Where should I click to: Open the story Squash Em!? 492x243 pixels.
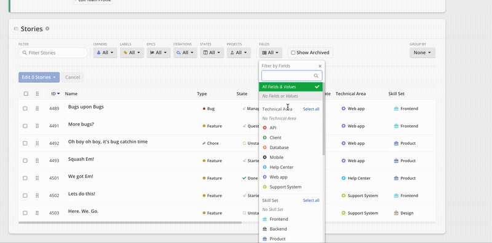click(x=81, y=159)
